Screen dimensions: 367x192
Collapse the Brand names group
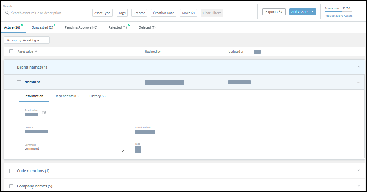point(358,67)
